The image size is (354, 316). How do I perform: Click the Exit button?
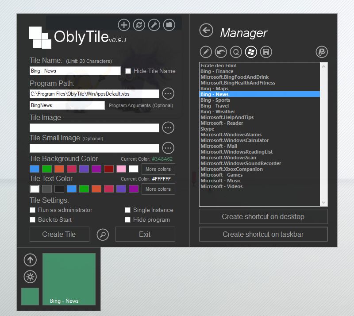click(x=145, y=234)
